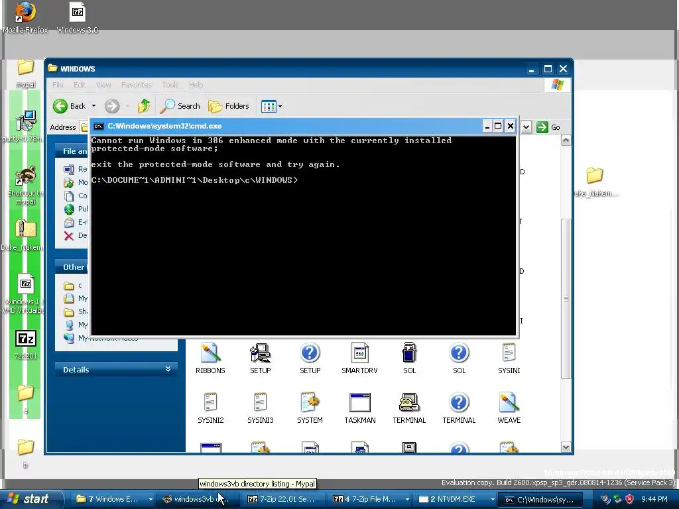This screenshot has height=509, width=679.
Task: Open the Edit menu
Action: (80, 85)
